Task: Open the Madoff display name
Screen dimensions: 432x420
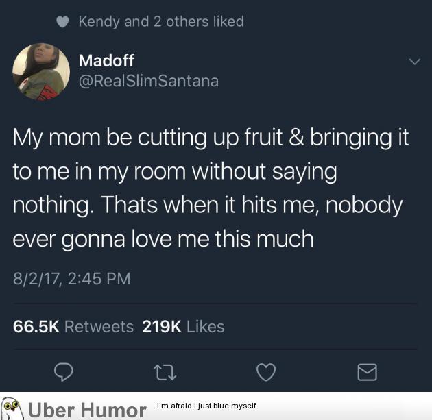Action: [106, 60]
